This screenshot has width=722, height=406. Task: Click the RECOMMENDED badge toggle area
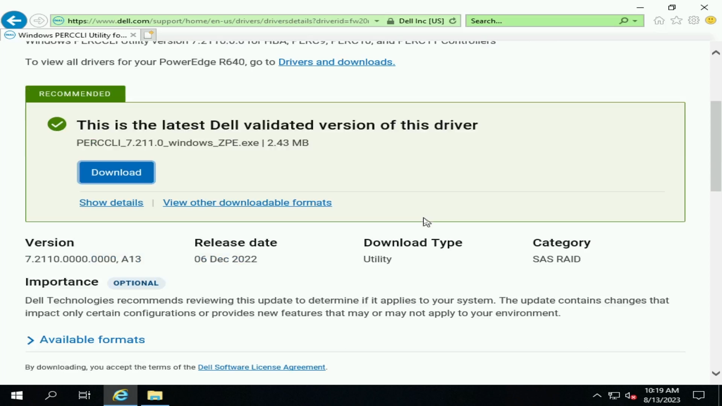[x=75, y=94]
